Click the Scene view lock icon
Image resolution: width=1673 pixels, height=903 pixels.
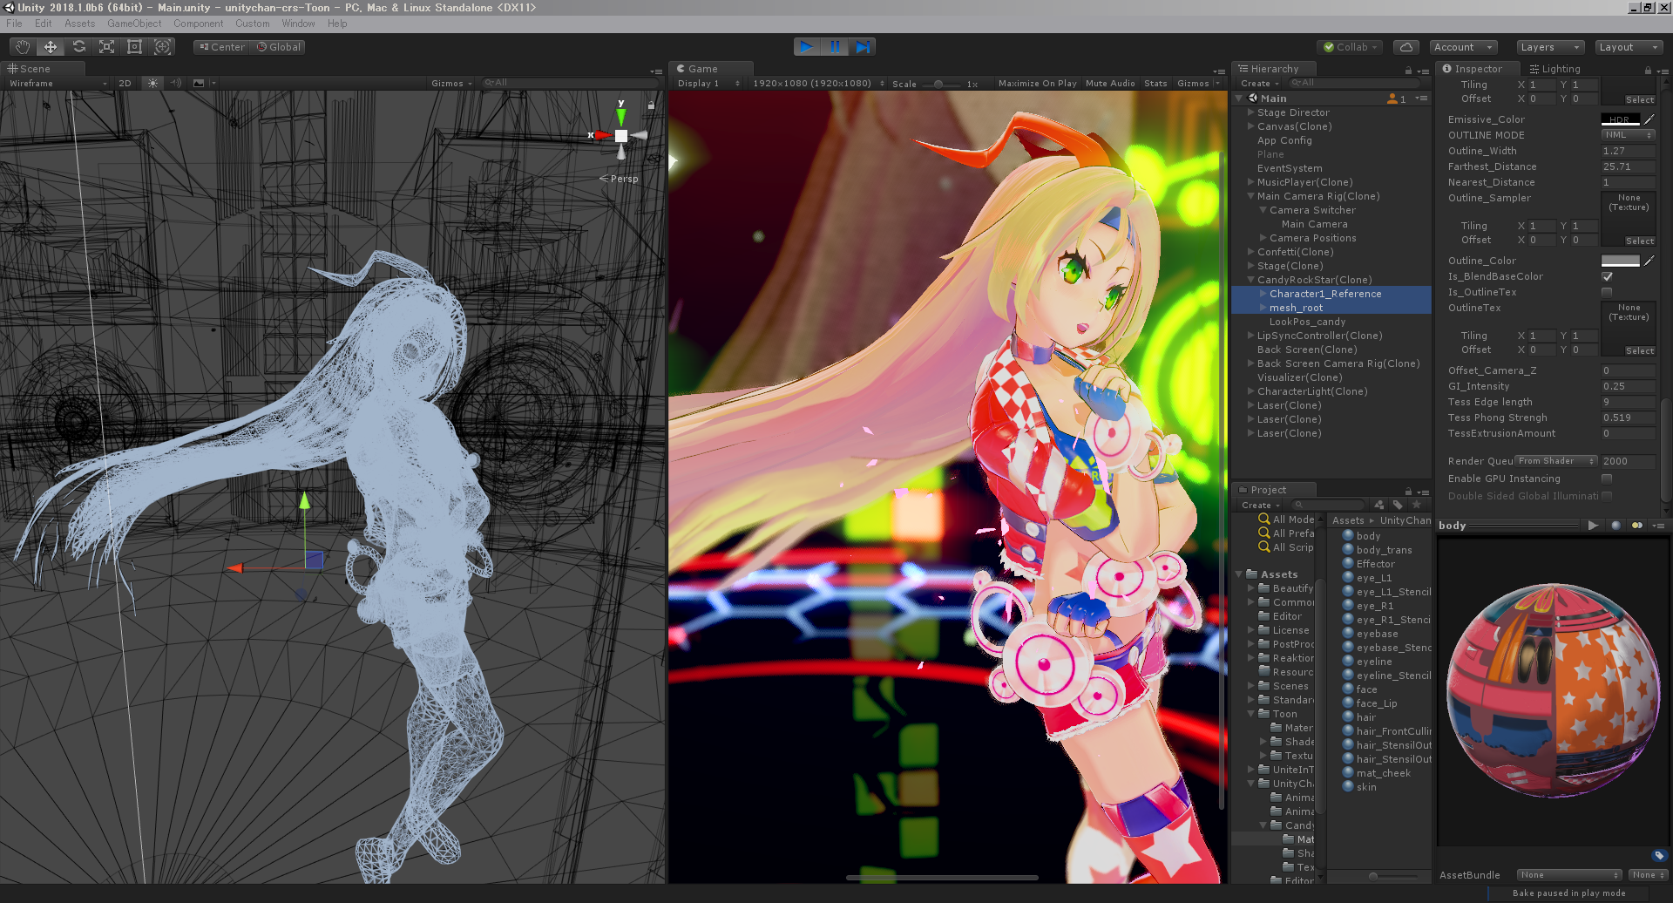point(651,105)
